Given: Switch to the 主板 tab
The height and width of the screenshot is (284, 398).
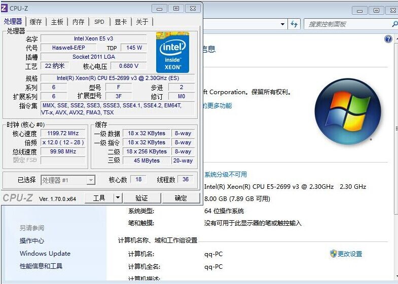Looking at the screenshot, I should 57,22.
